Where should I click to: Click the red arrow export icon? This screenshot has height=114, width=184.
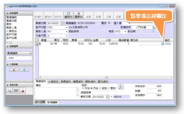coord(23,90)
